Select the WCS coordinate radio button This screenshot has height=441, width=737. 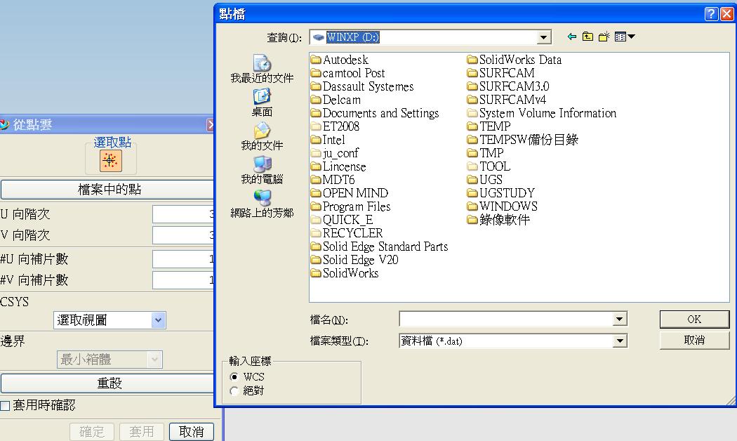coord(234,377)
